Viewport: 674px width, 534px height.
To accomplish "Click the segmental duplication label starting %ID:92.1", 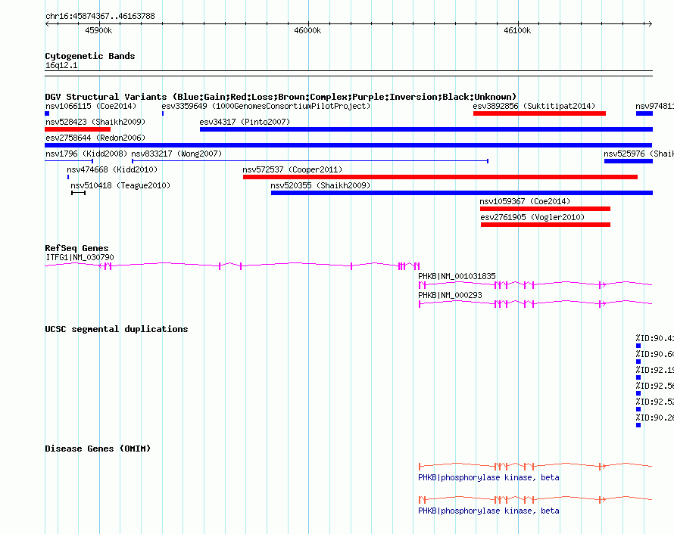I will click(x=654, y=370).
